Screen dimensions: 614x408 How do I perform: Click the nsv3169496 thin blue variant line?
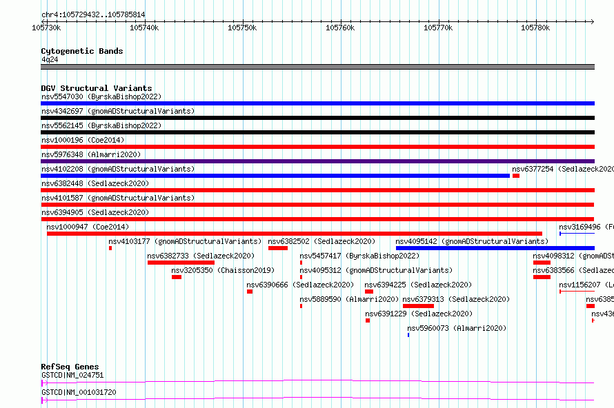point(577,234)
